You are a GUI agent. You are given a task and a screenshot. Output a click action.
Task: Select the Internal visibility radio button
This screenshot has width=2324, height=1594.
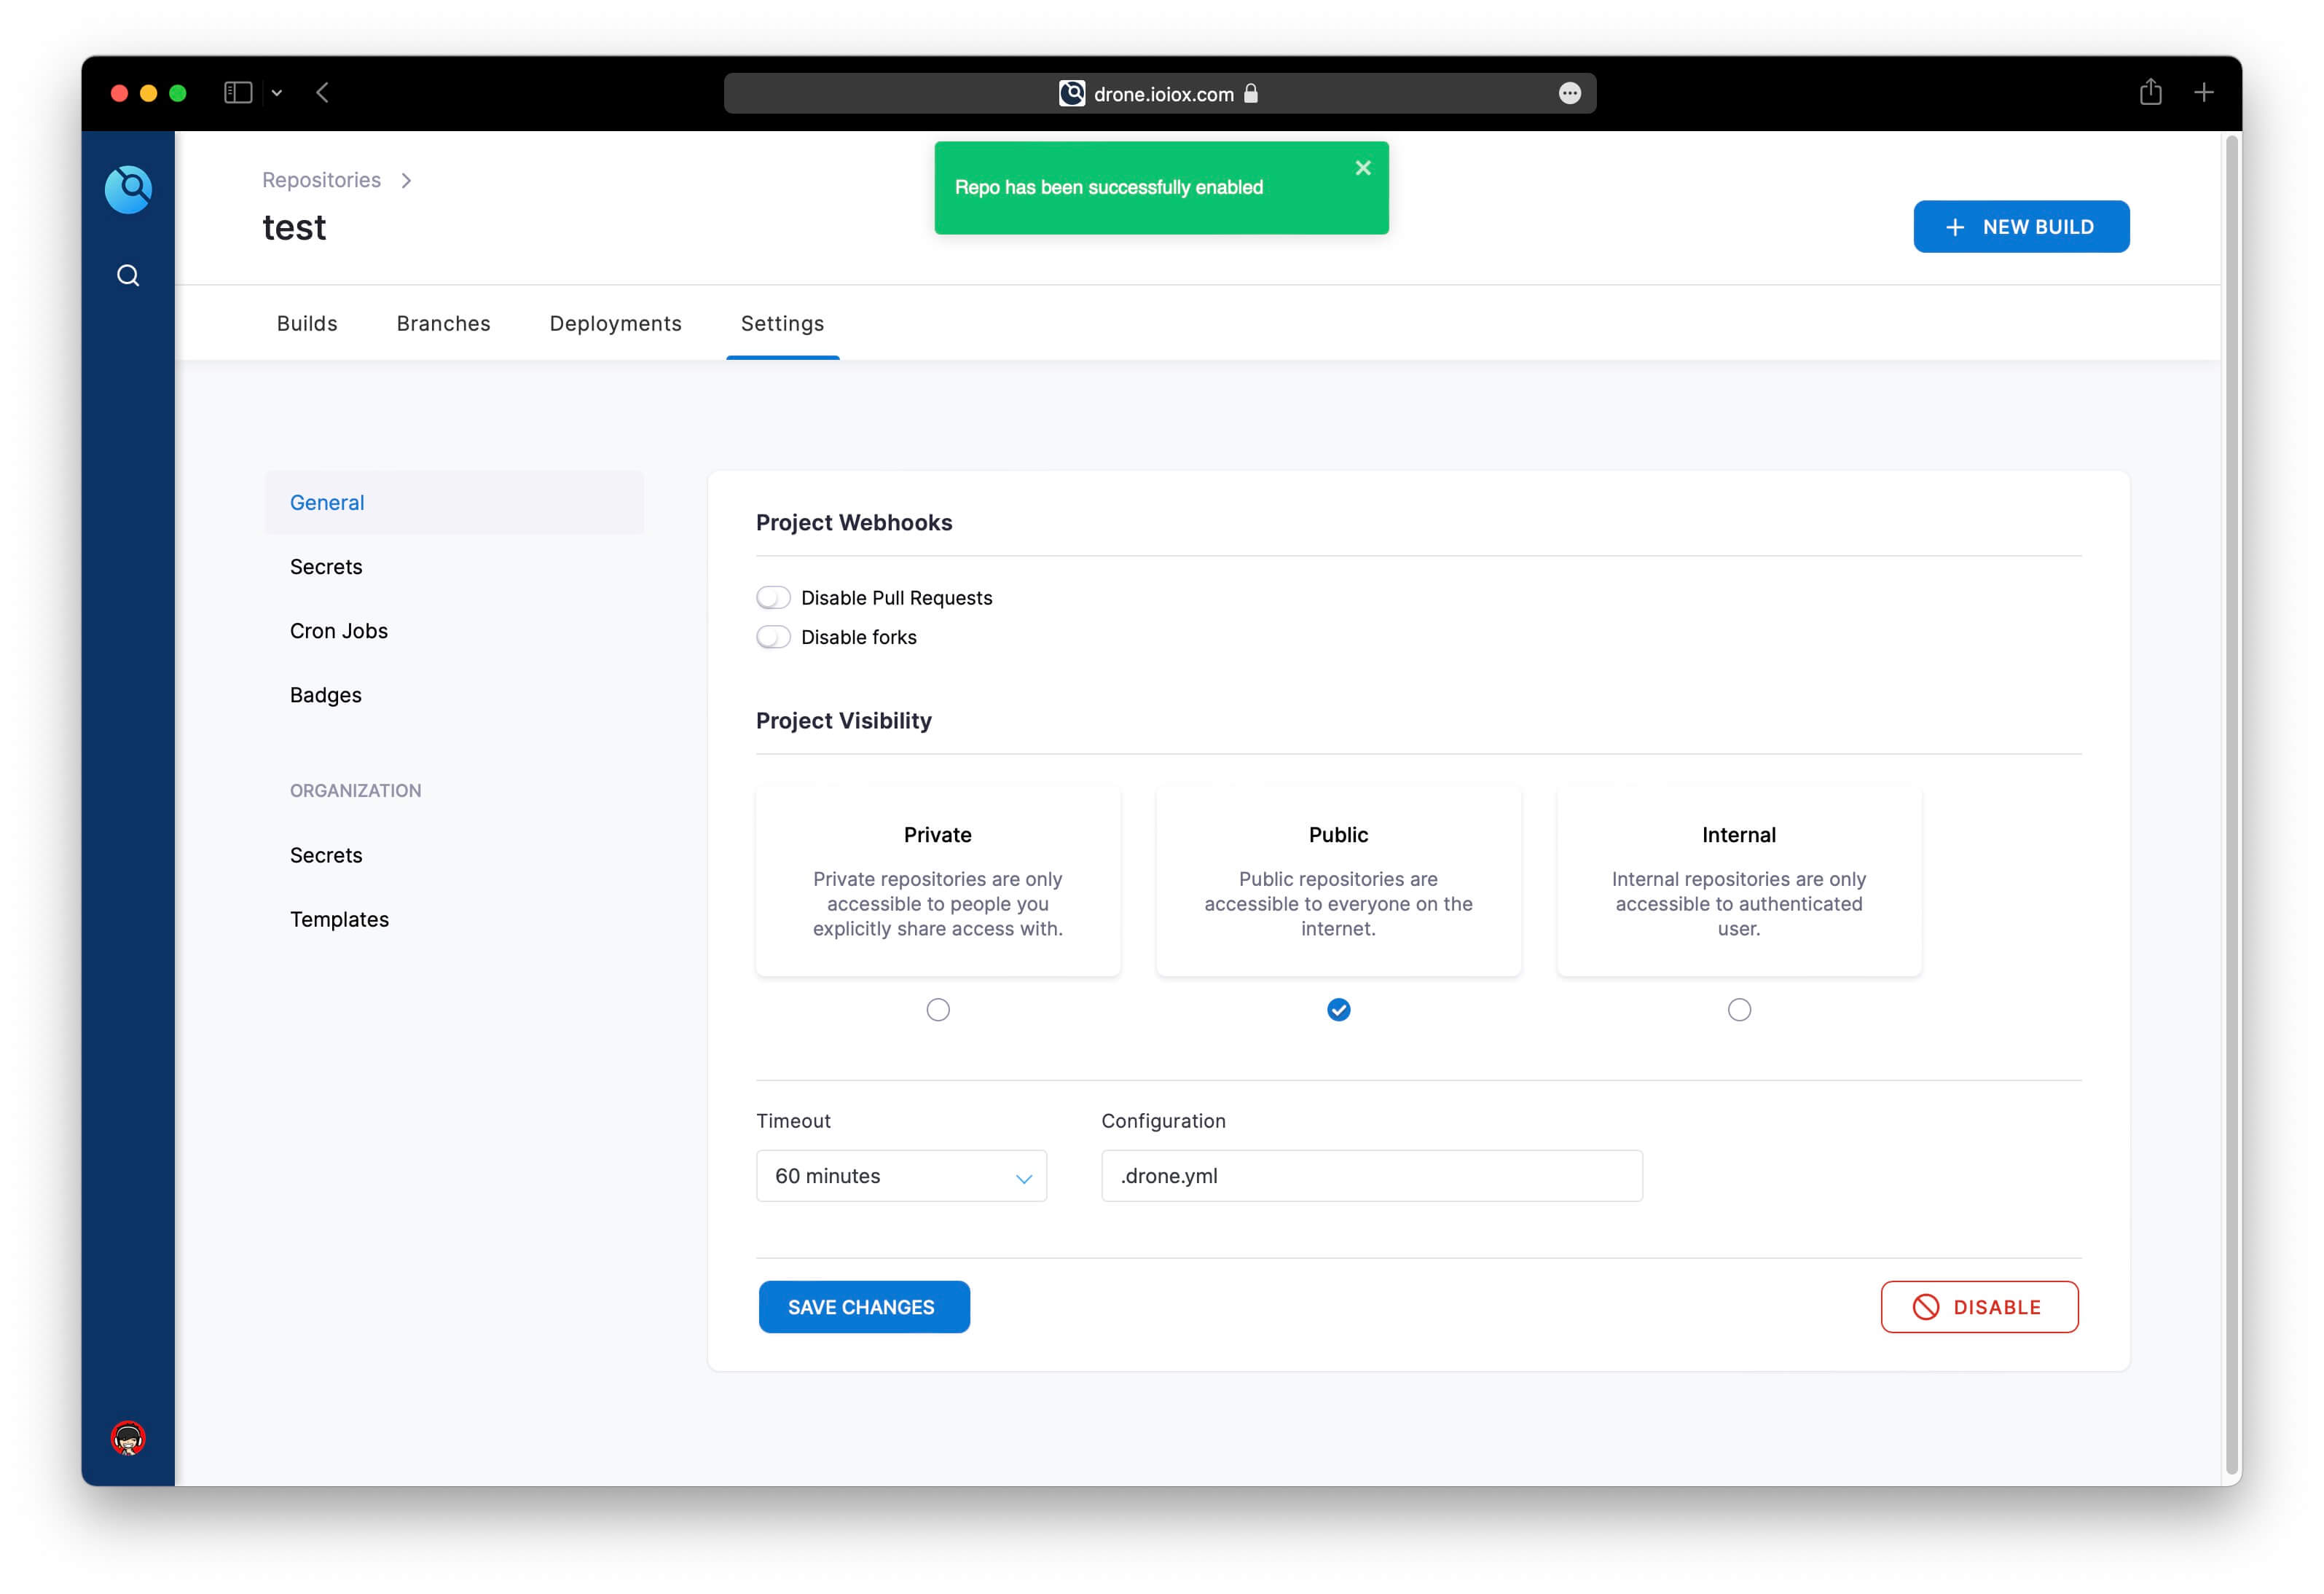[x=1738, y=1010]
